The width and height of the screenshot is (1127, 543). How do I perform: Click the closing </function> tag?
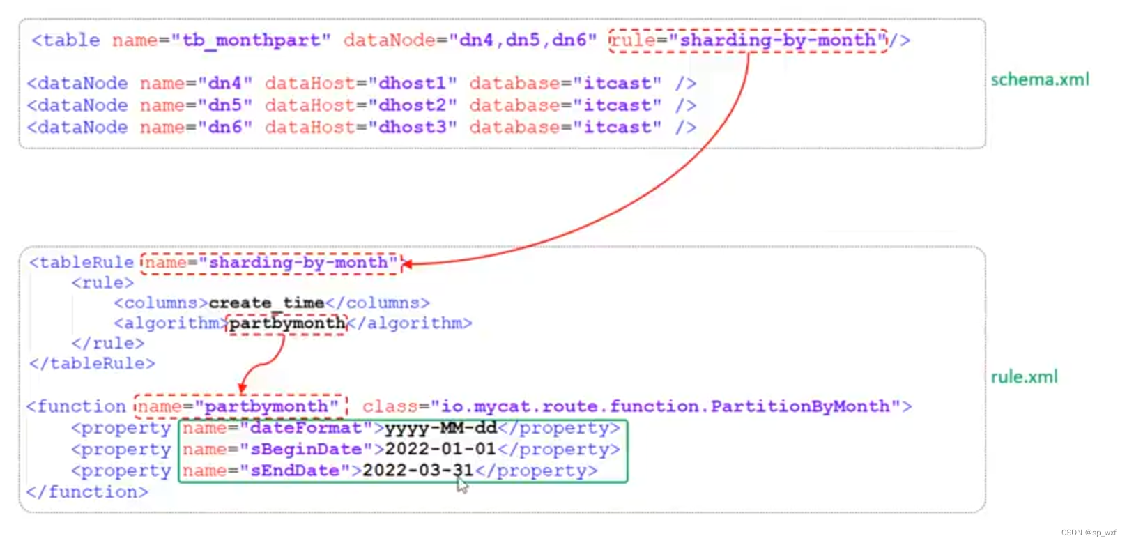87,492
